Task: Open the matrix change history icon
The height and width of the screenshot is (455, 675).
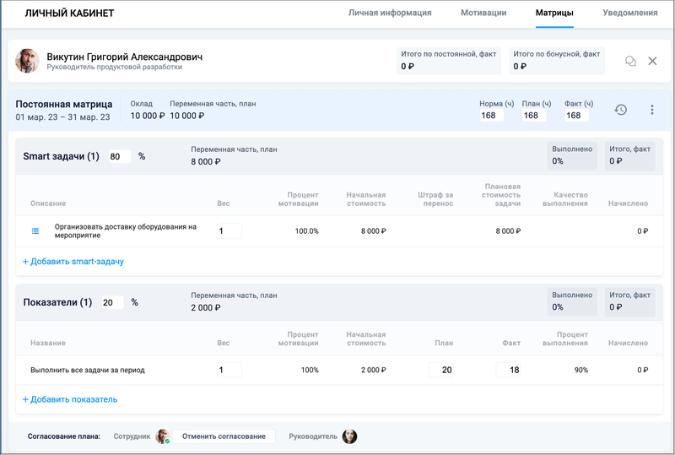Action: click(620, 110)
